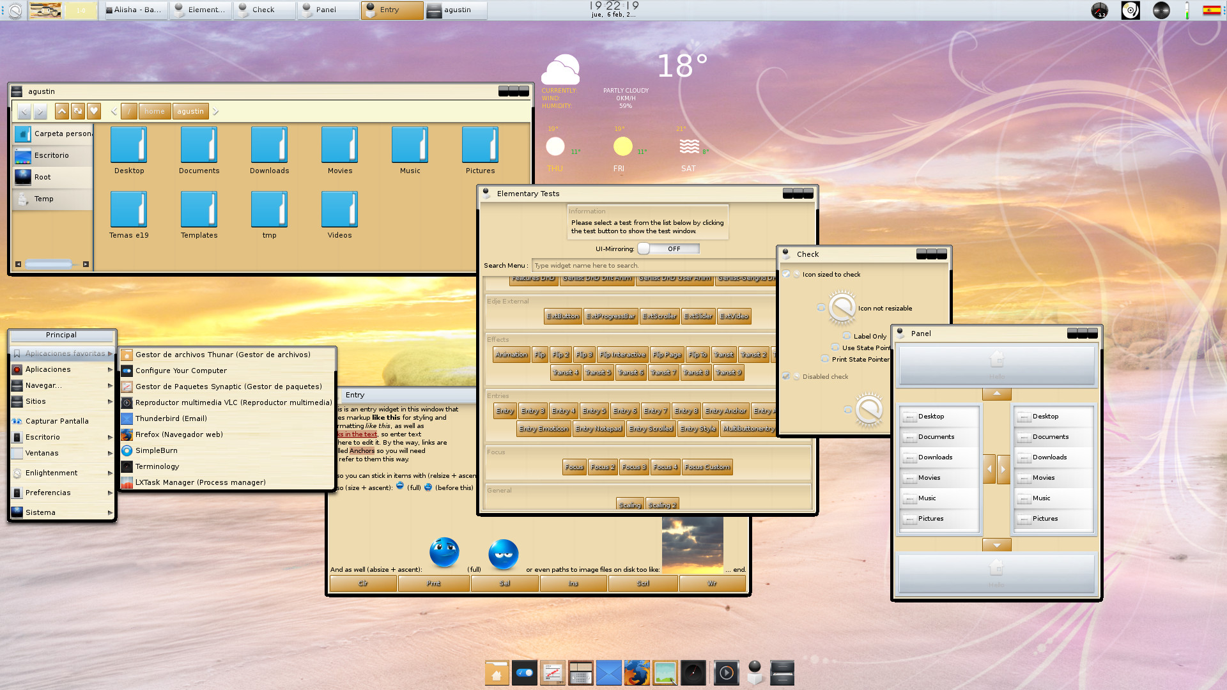Viewport: 1227px width, 690px height.
Task: Toggle the 'Icon not resizable' checkbox
Action: pos(821,308)
